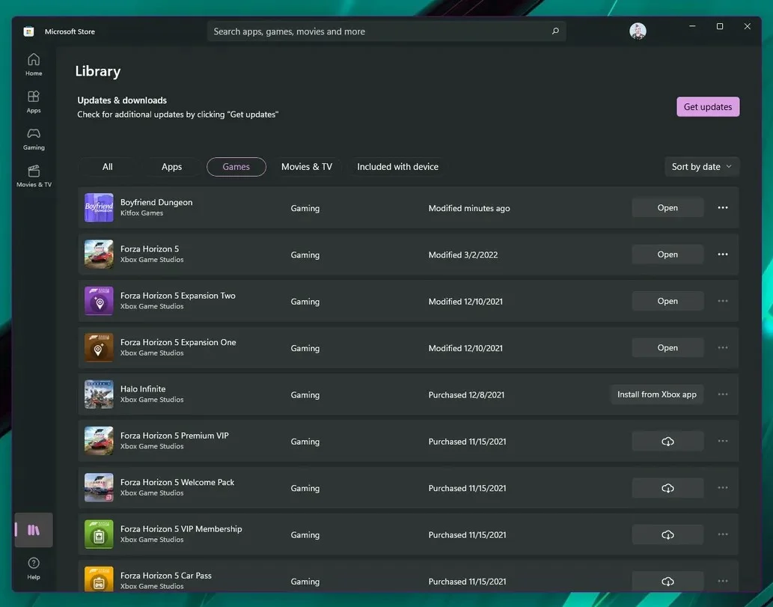The height and width of the screenshot is (607, 773).
Task: Click the Boyfriend Dungeon title text
Action: (156, 202)
